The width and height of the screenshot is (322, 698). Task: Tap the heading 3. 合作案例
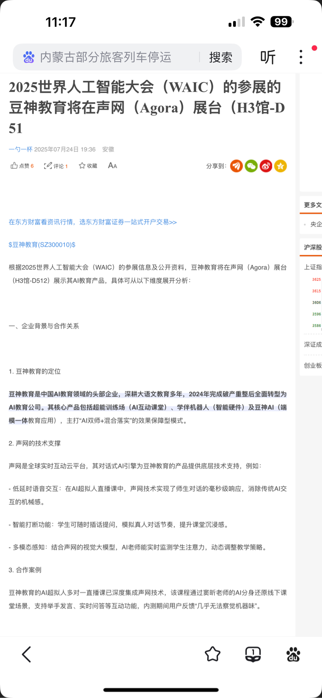click(25, 570)
